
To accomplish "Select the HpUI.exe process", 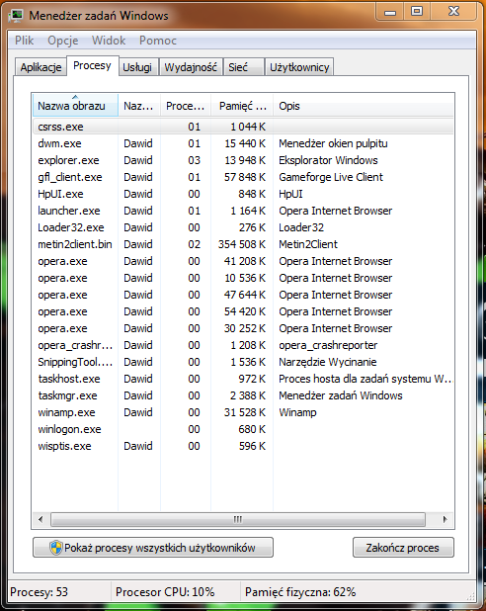I will pos(243,194).
